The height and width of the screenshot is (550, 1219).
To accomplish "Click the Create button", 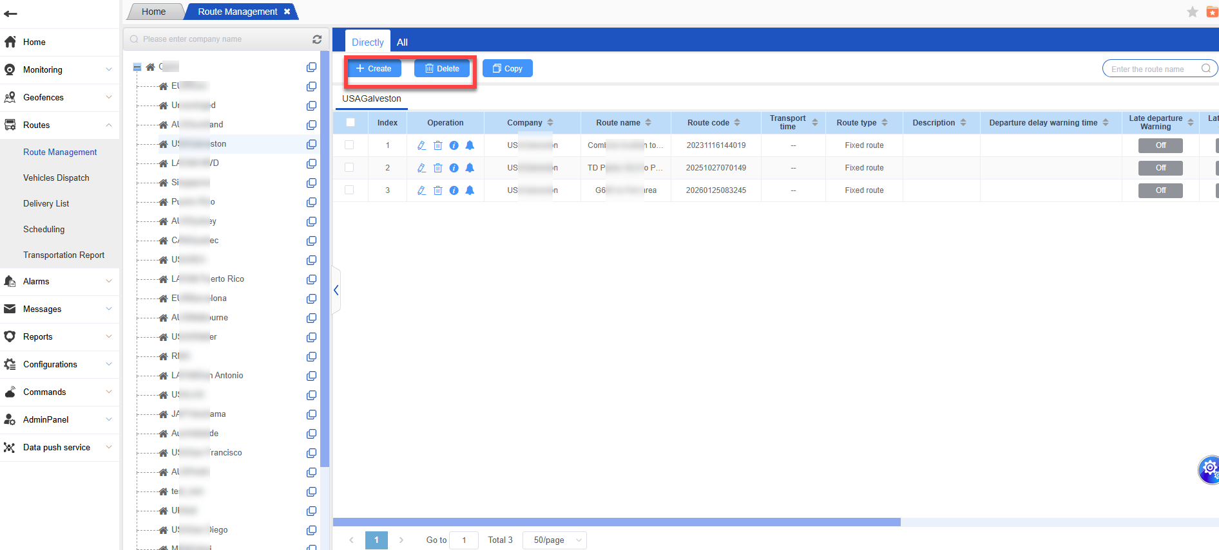I will click(374, 69).
